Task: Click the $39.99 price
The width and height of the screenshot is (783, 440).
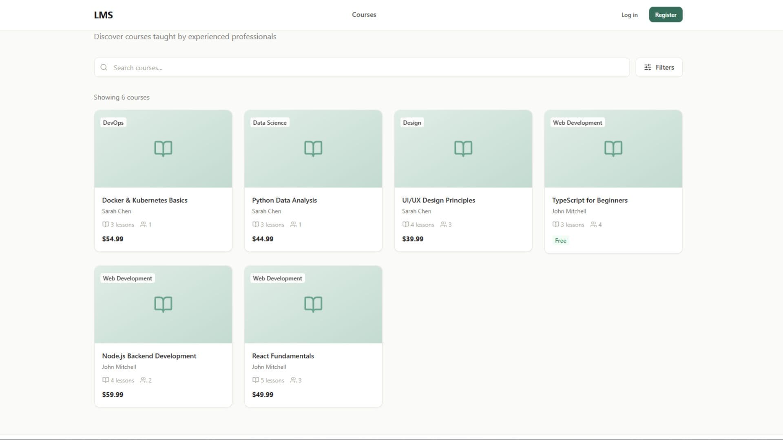Action: point(413,239)
